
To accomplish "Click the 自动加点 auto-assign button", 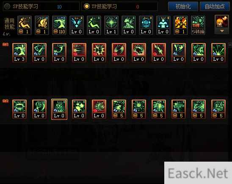I will pyautogui.click(x=215, y=6).
